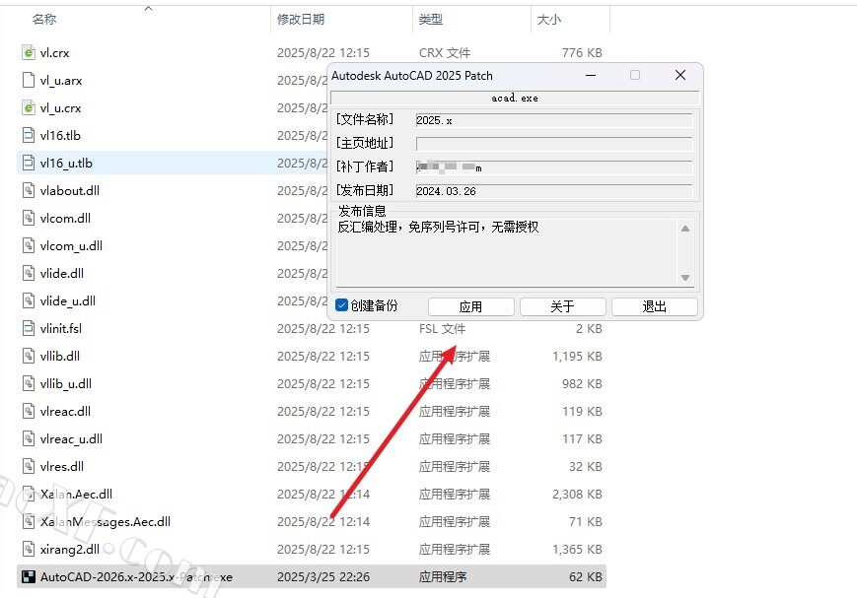Click the 2,308 KB size cell
Screen dimensions: 857x598
tap(577, 495)
